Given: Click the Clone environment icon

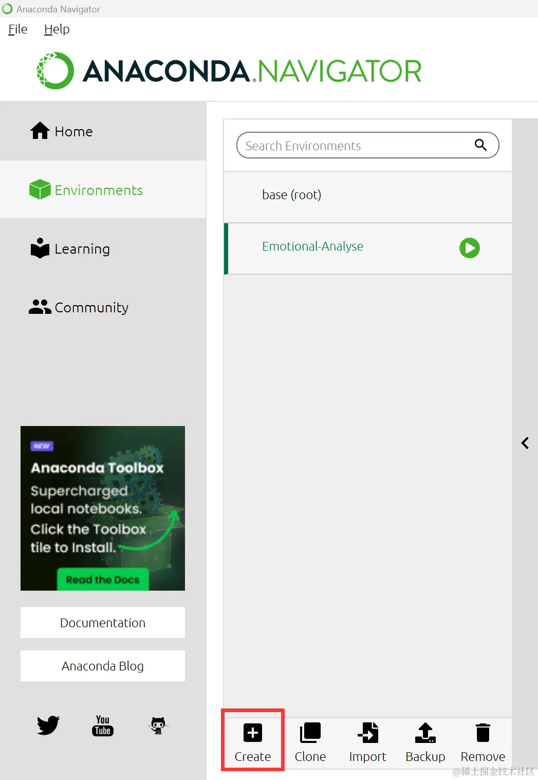Looking at the screenshot, I should (310, 733).
